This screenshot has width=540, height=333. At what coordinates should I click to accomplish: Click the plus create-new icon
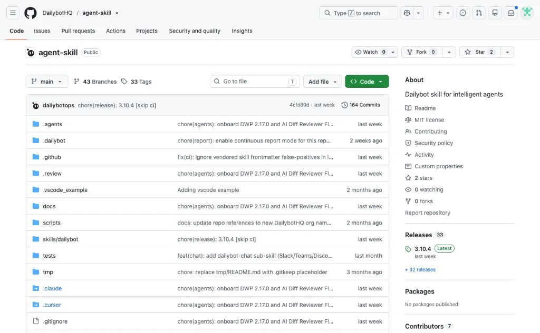tap(440, 13)
